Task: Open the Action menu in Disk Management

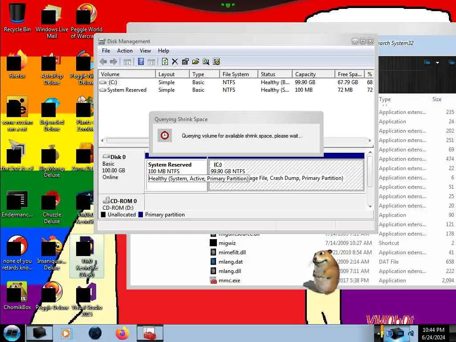Action: pos(125,51)
